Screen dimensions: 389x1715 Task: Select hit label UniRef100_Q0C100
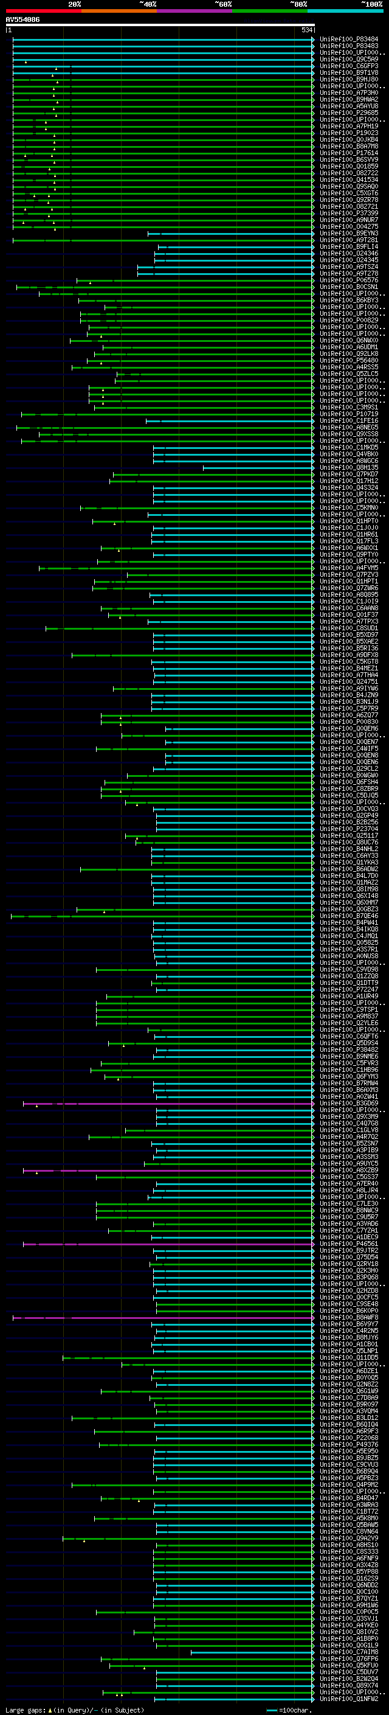point(349,1592)
